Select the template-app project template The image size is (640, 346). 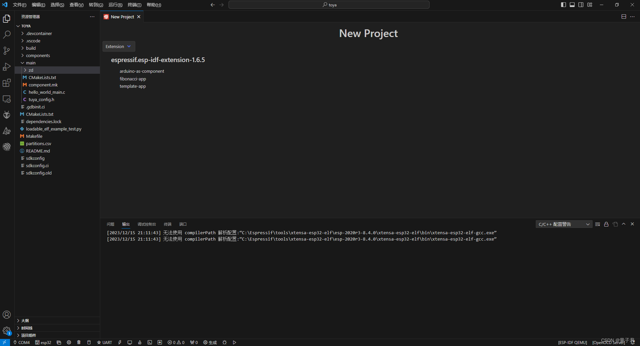pyautogui.click(x=133, y=86)
